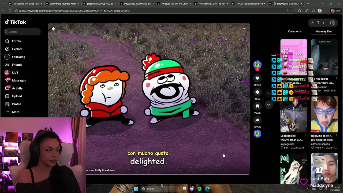The image size is (343, 193).
Task: Click the TikTok search field
Action: tap(22, 32)
